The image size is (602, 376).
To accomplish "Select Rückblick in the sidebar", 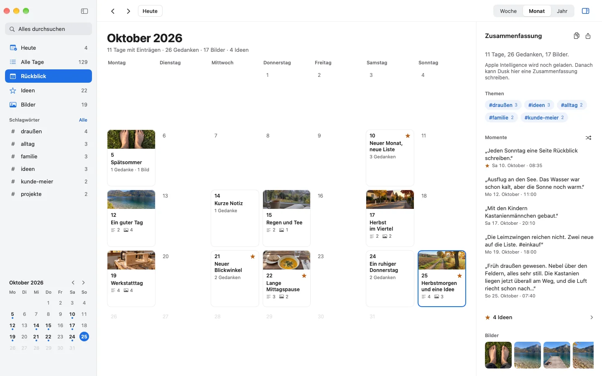I will (48, 76).
